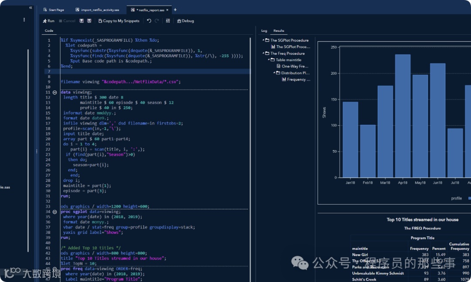Select the Code tab
This screenshot has width=471, height=282.
click(x=49, y=31)
